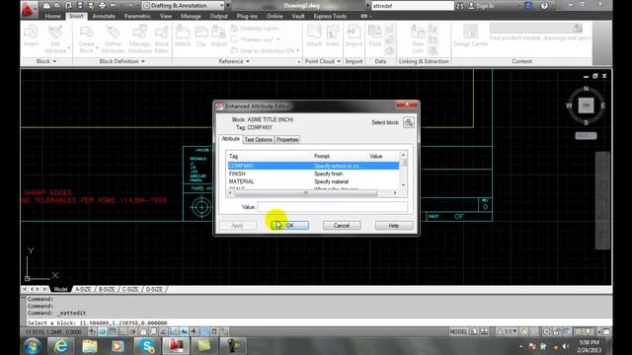632x355 pixels.
Task: Switch to the Annotate ribbon tab
Action: [104, 16]
